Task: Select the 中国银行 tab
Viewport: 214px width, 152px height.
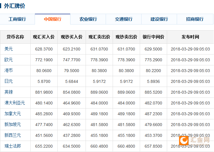Action: coord(52,19)
